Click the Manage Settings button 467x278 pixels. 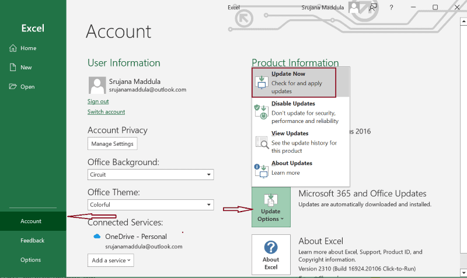coord(112,143)
